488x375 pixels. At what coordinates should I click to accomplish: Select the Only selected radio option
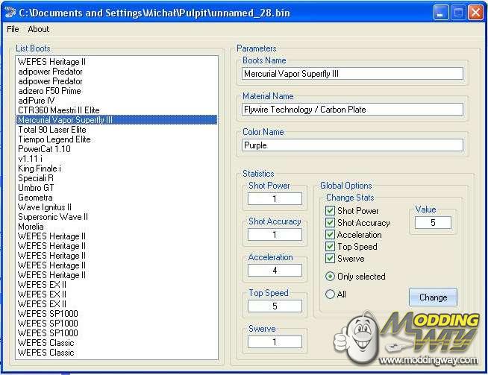pos(331,277)
